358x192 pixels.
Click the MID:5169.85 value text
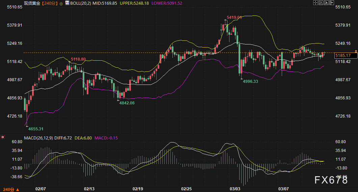point(105,3)
